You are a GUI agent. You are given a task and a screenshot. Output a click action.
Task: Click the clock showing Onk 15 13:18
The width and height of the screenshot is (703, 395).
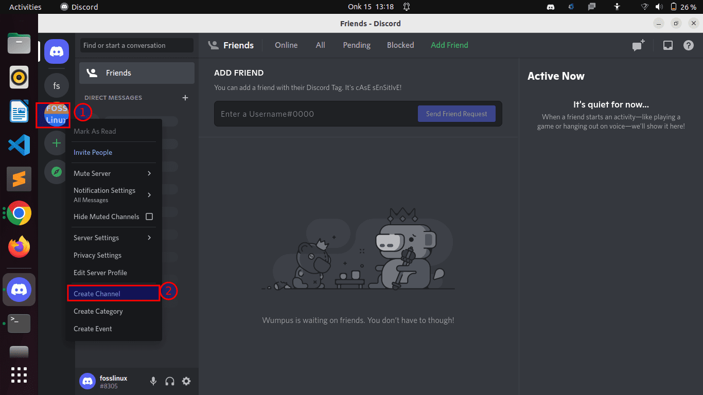click(371, 7)
